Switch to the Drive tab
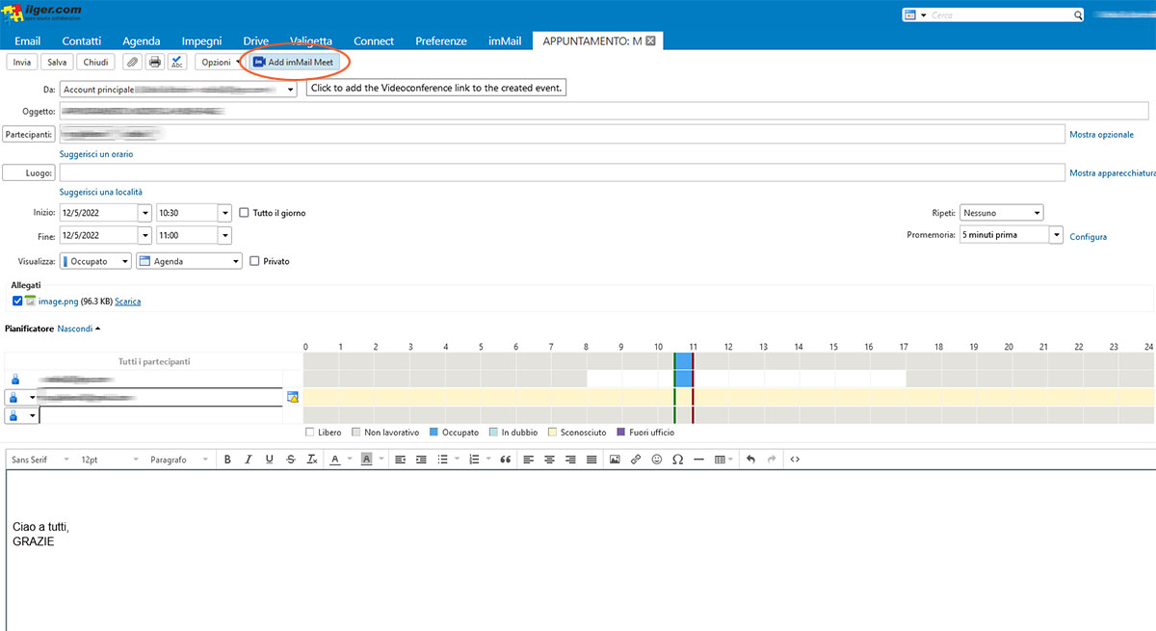1156x631 pixels. point(256,40)
